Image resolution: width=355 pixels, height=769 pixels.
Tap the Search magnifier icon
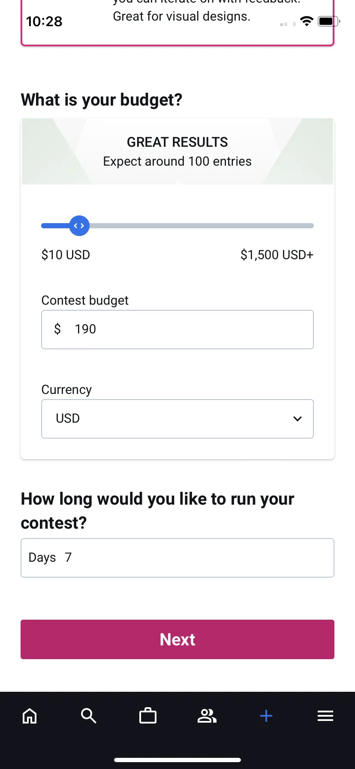88,716
